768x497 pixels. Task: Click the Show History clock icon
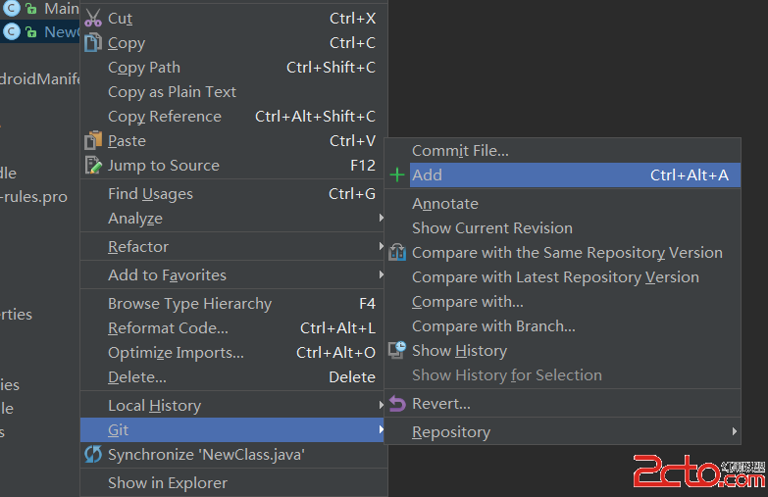pos(396,351)
